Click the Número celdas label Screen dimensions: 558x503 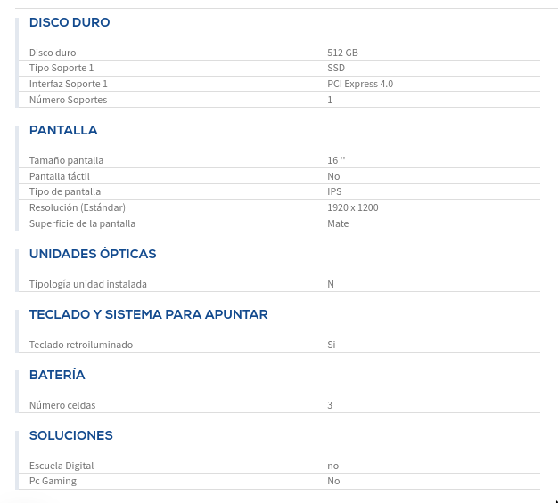pyautogui.click(x=62, y=405)
